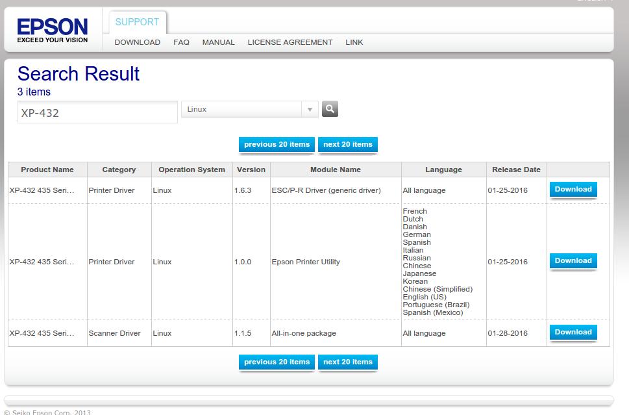Click the magnifier search icon button

point(330,108)
